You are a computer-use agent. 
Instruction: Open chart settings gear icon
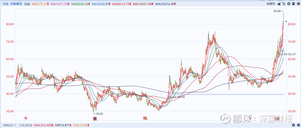click(x=298, y=4)
